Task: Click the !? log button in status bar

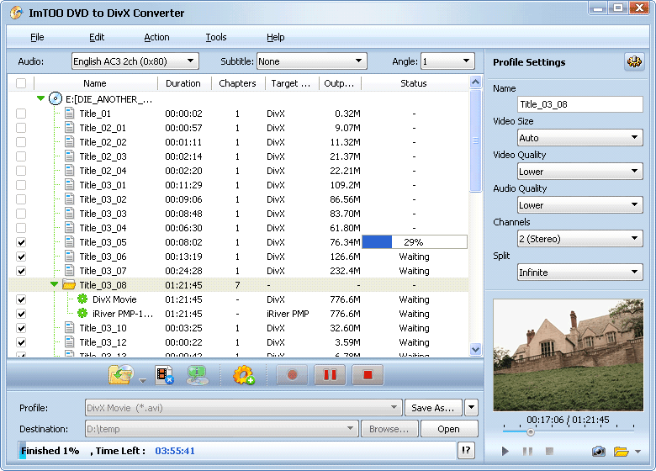Action: tap(466, 451)
